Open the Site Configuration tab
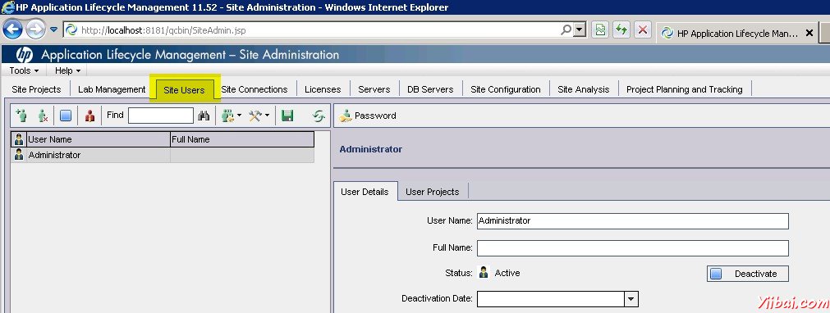This screenshot has height=313, width=830. pyautogui.click(x=506, y=89)
